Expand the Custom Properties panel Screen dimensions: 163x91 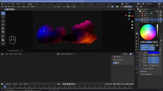(146, 74)
